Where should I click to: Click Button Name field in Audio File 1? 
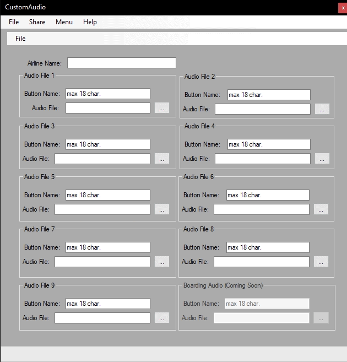coord(107,94)
